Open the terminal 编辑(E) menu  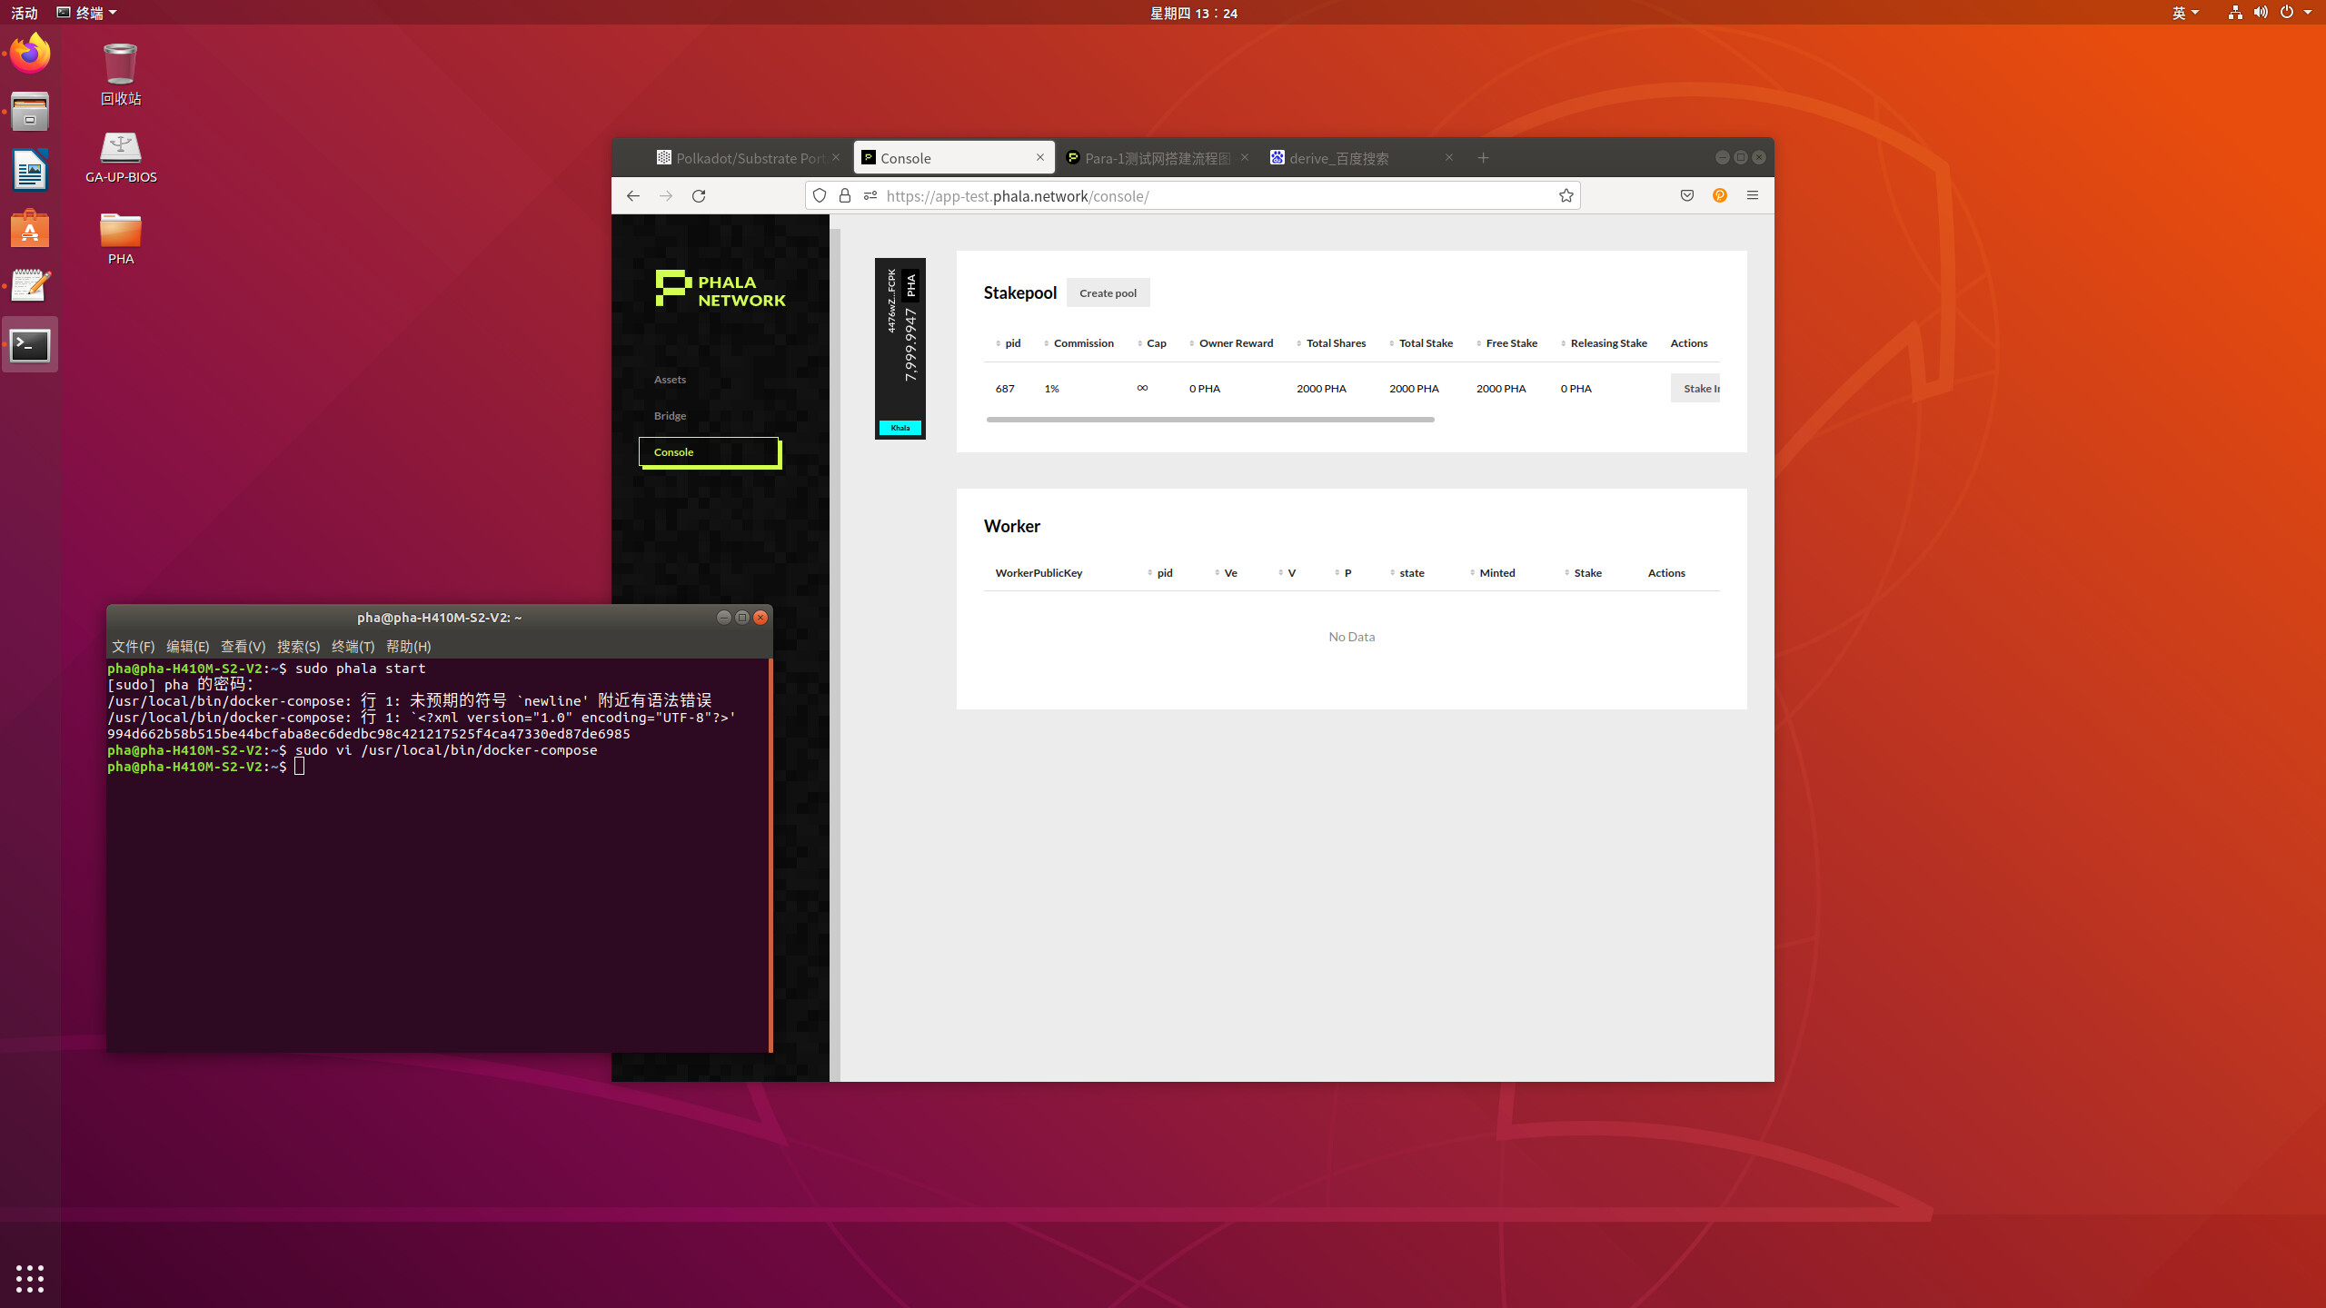(x=187, y=646)
